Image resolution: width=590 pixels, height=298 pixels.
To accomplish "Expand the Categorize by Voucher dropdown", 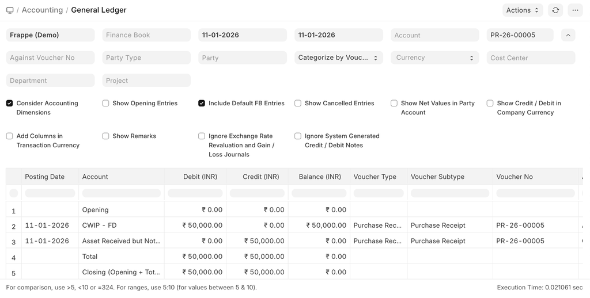I will click(338, 58).
